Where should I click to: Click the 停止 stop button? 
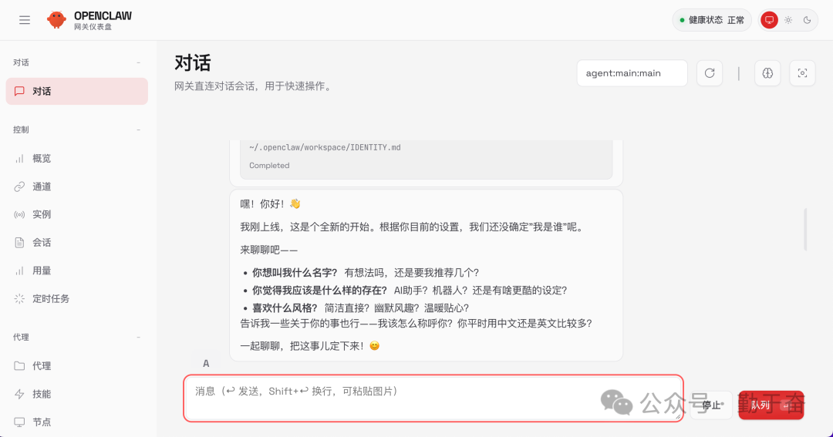click(x=711, y=405)
